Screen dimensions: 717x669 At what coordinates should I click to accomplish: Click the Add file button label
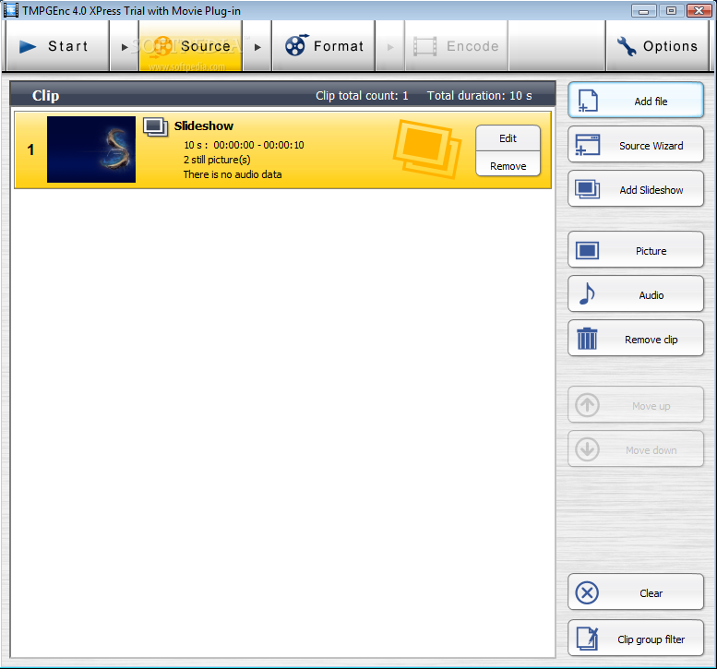pos(651,102)
